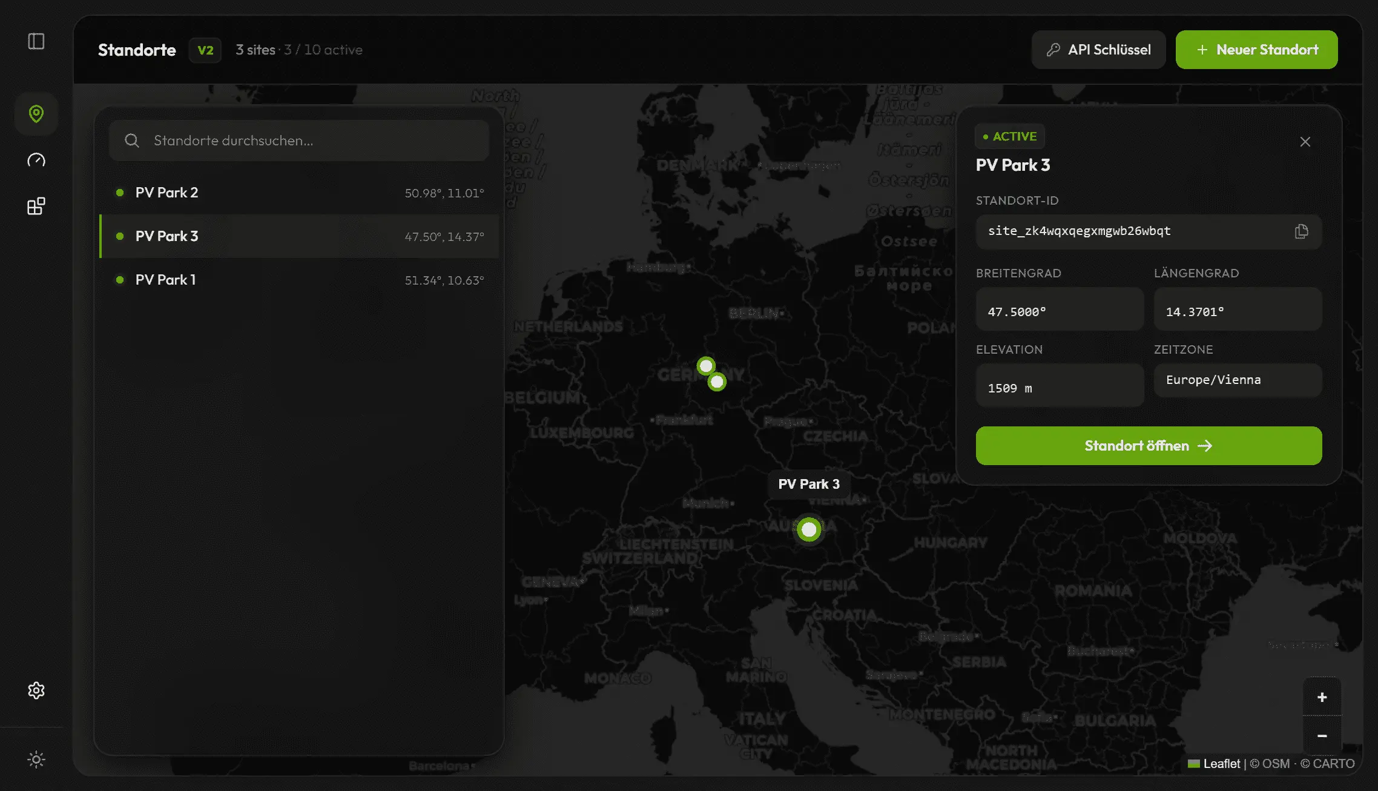Zoom out the map with minus

tap(1322, 736)
